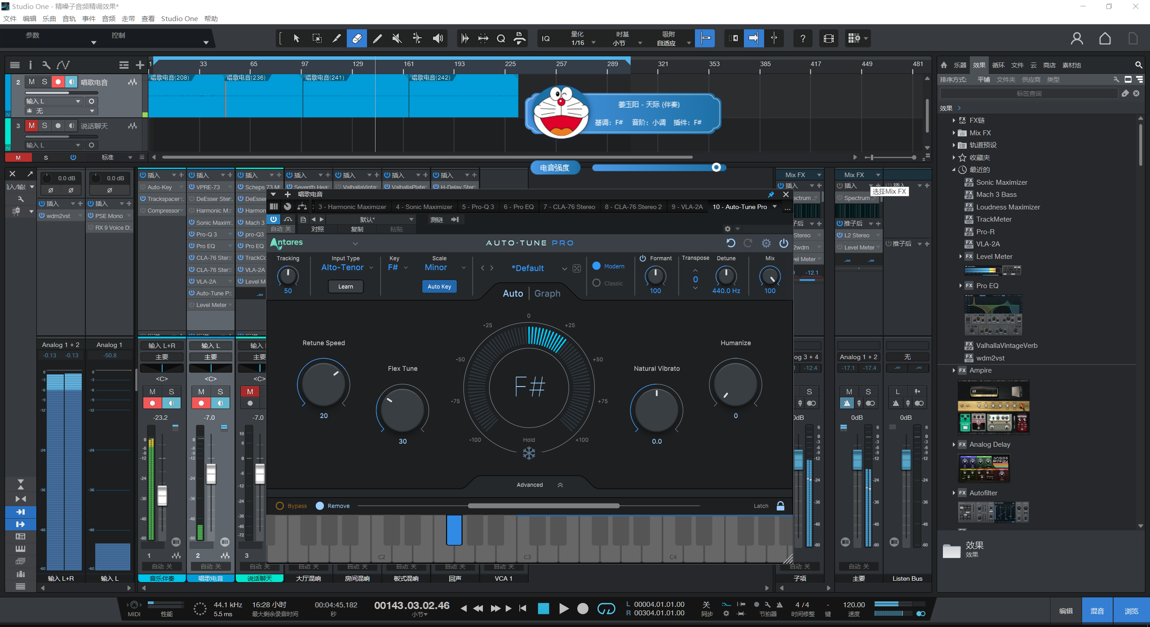Pin the plugin window
This screenshot has width=1150, height=627.
click(771, 195)
